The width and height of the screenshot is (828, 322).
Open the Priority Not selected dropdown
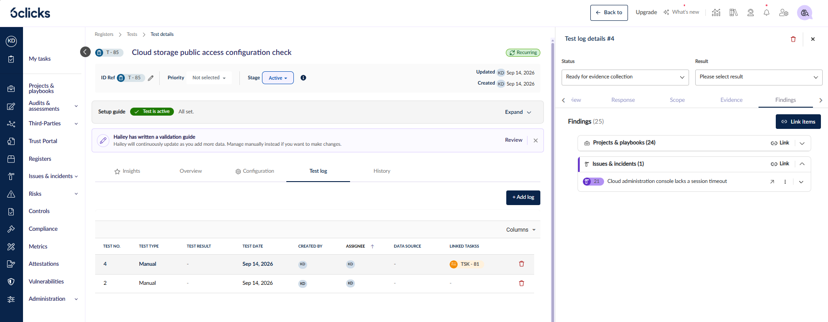(209, 78)
